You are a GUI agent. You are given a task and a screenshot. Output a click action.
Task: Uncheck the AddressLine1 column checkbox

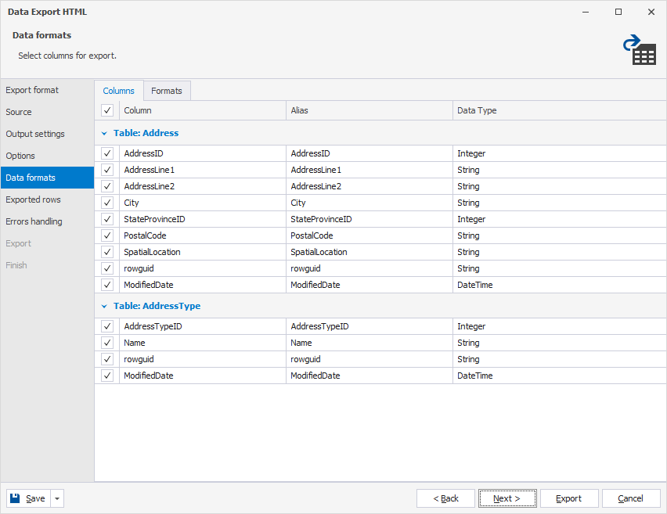[x=107, y=170]
